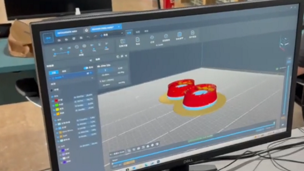Click the red color swatch in the legend
Viewport: 304px width, 171px height.
56,100
